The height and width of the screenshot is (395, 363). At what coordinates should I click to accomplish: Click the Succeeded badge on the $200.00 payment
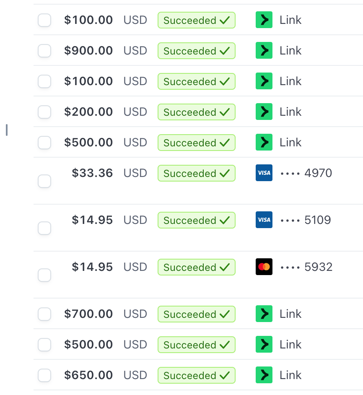[x=196, y=112]
